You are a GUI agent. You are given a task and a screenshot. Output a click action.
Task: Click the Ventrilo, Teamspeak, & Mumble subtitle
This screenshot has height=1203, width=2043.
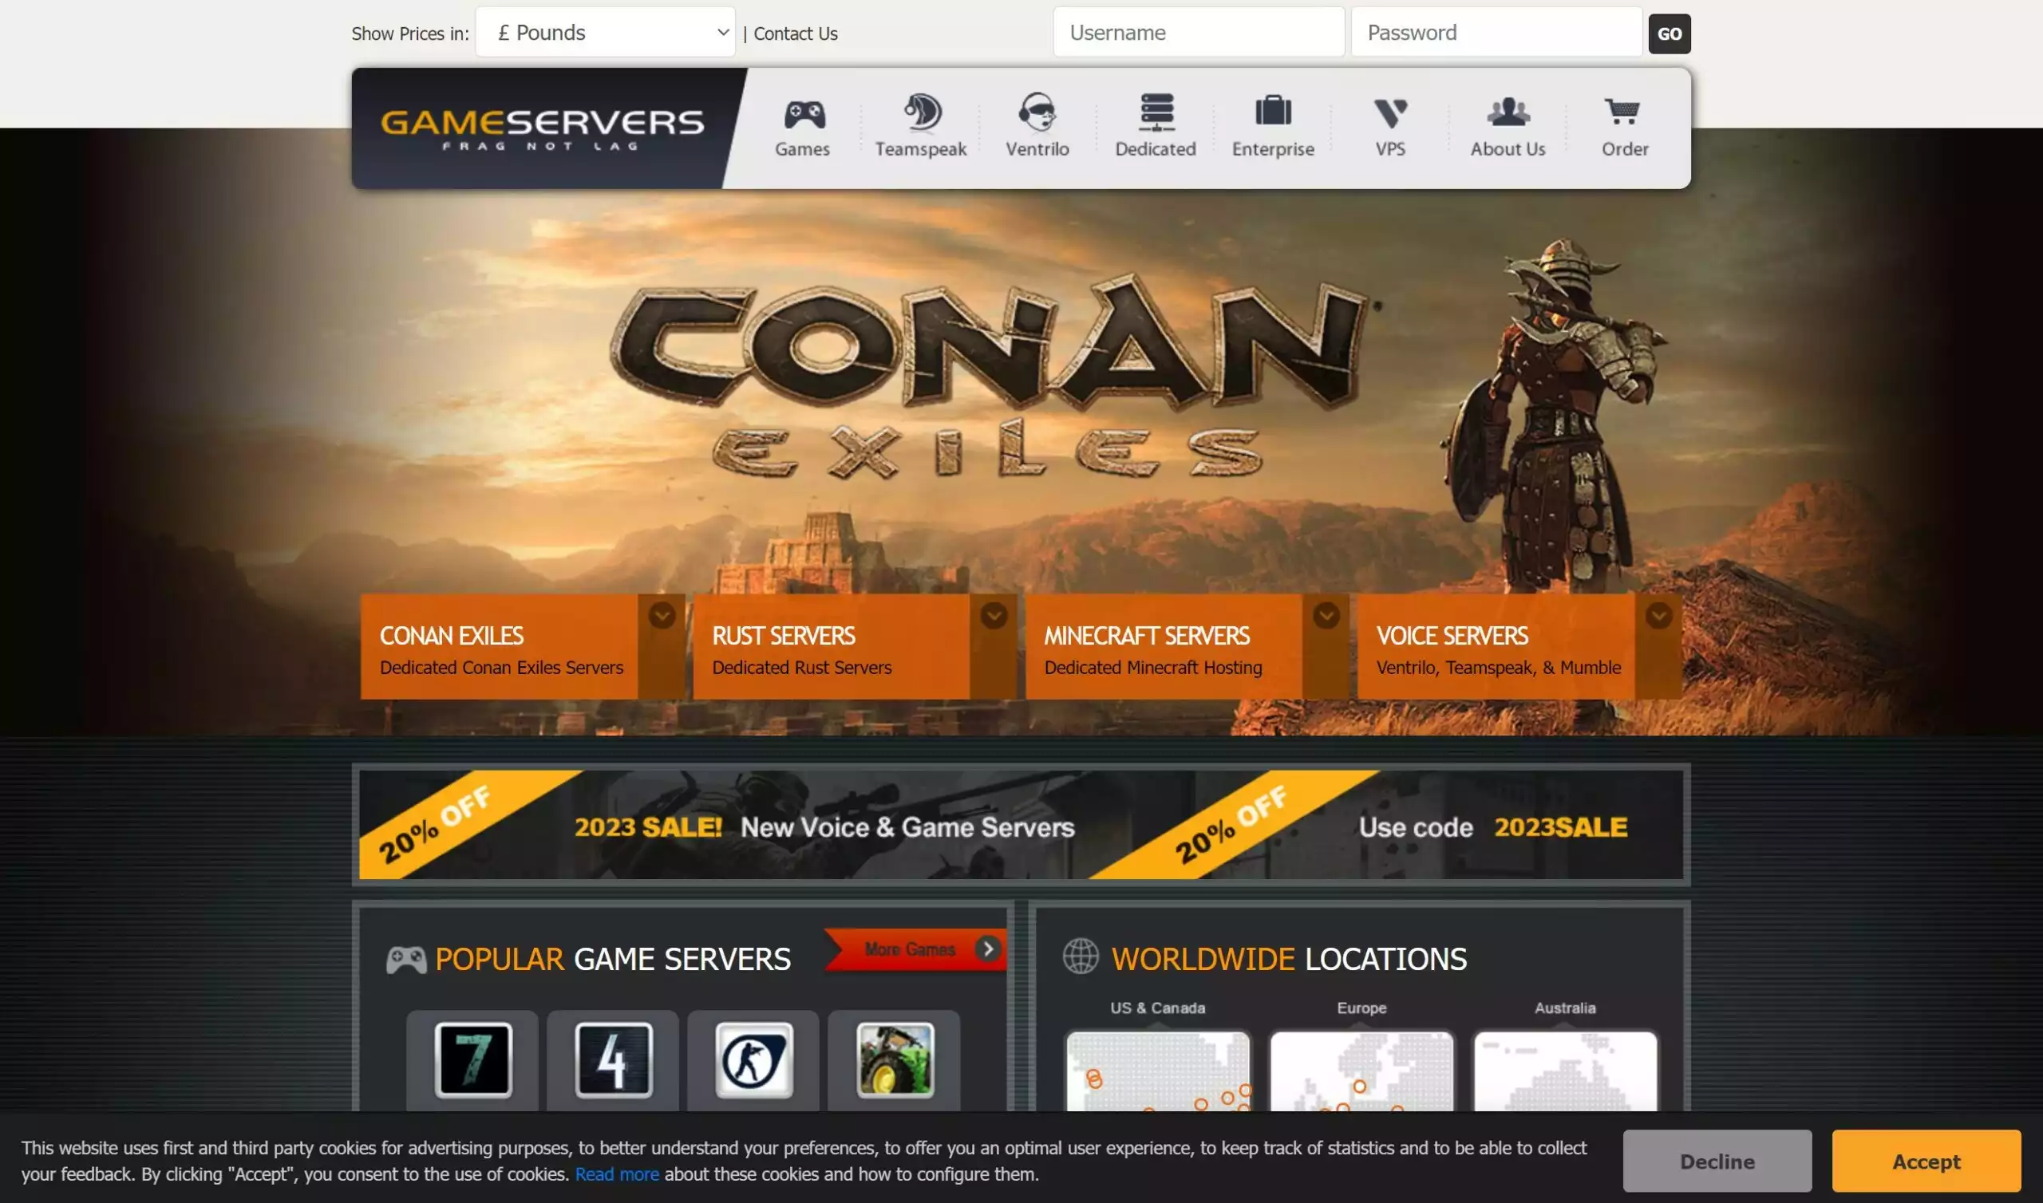pyautogui.click(x=1498, y=667)
